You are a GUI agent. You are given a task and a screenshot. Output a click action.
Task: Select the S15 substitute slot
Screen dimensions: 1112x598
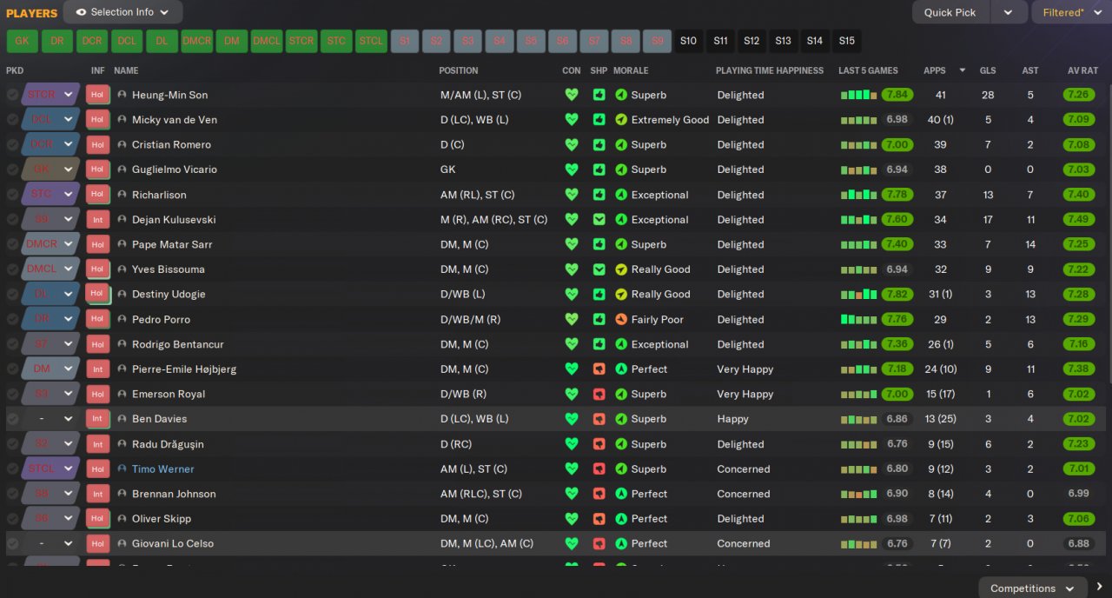pos(846,41)
